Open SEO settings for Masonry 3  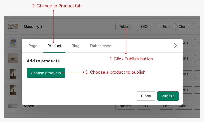point(144,27)
